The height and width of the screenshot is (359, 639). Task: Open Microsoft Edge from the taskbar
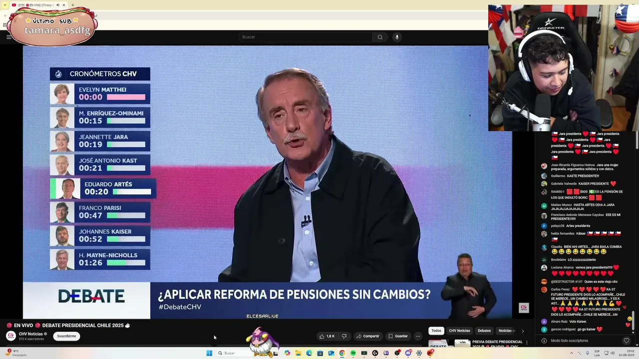click(309, 353)
